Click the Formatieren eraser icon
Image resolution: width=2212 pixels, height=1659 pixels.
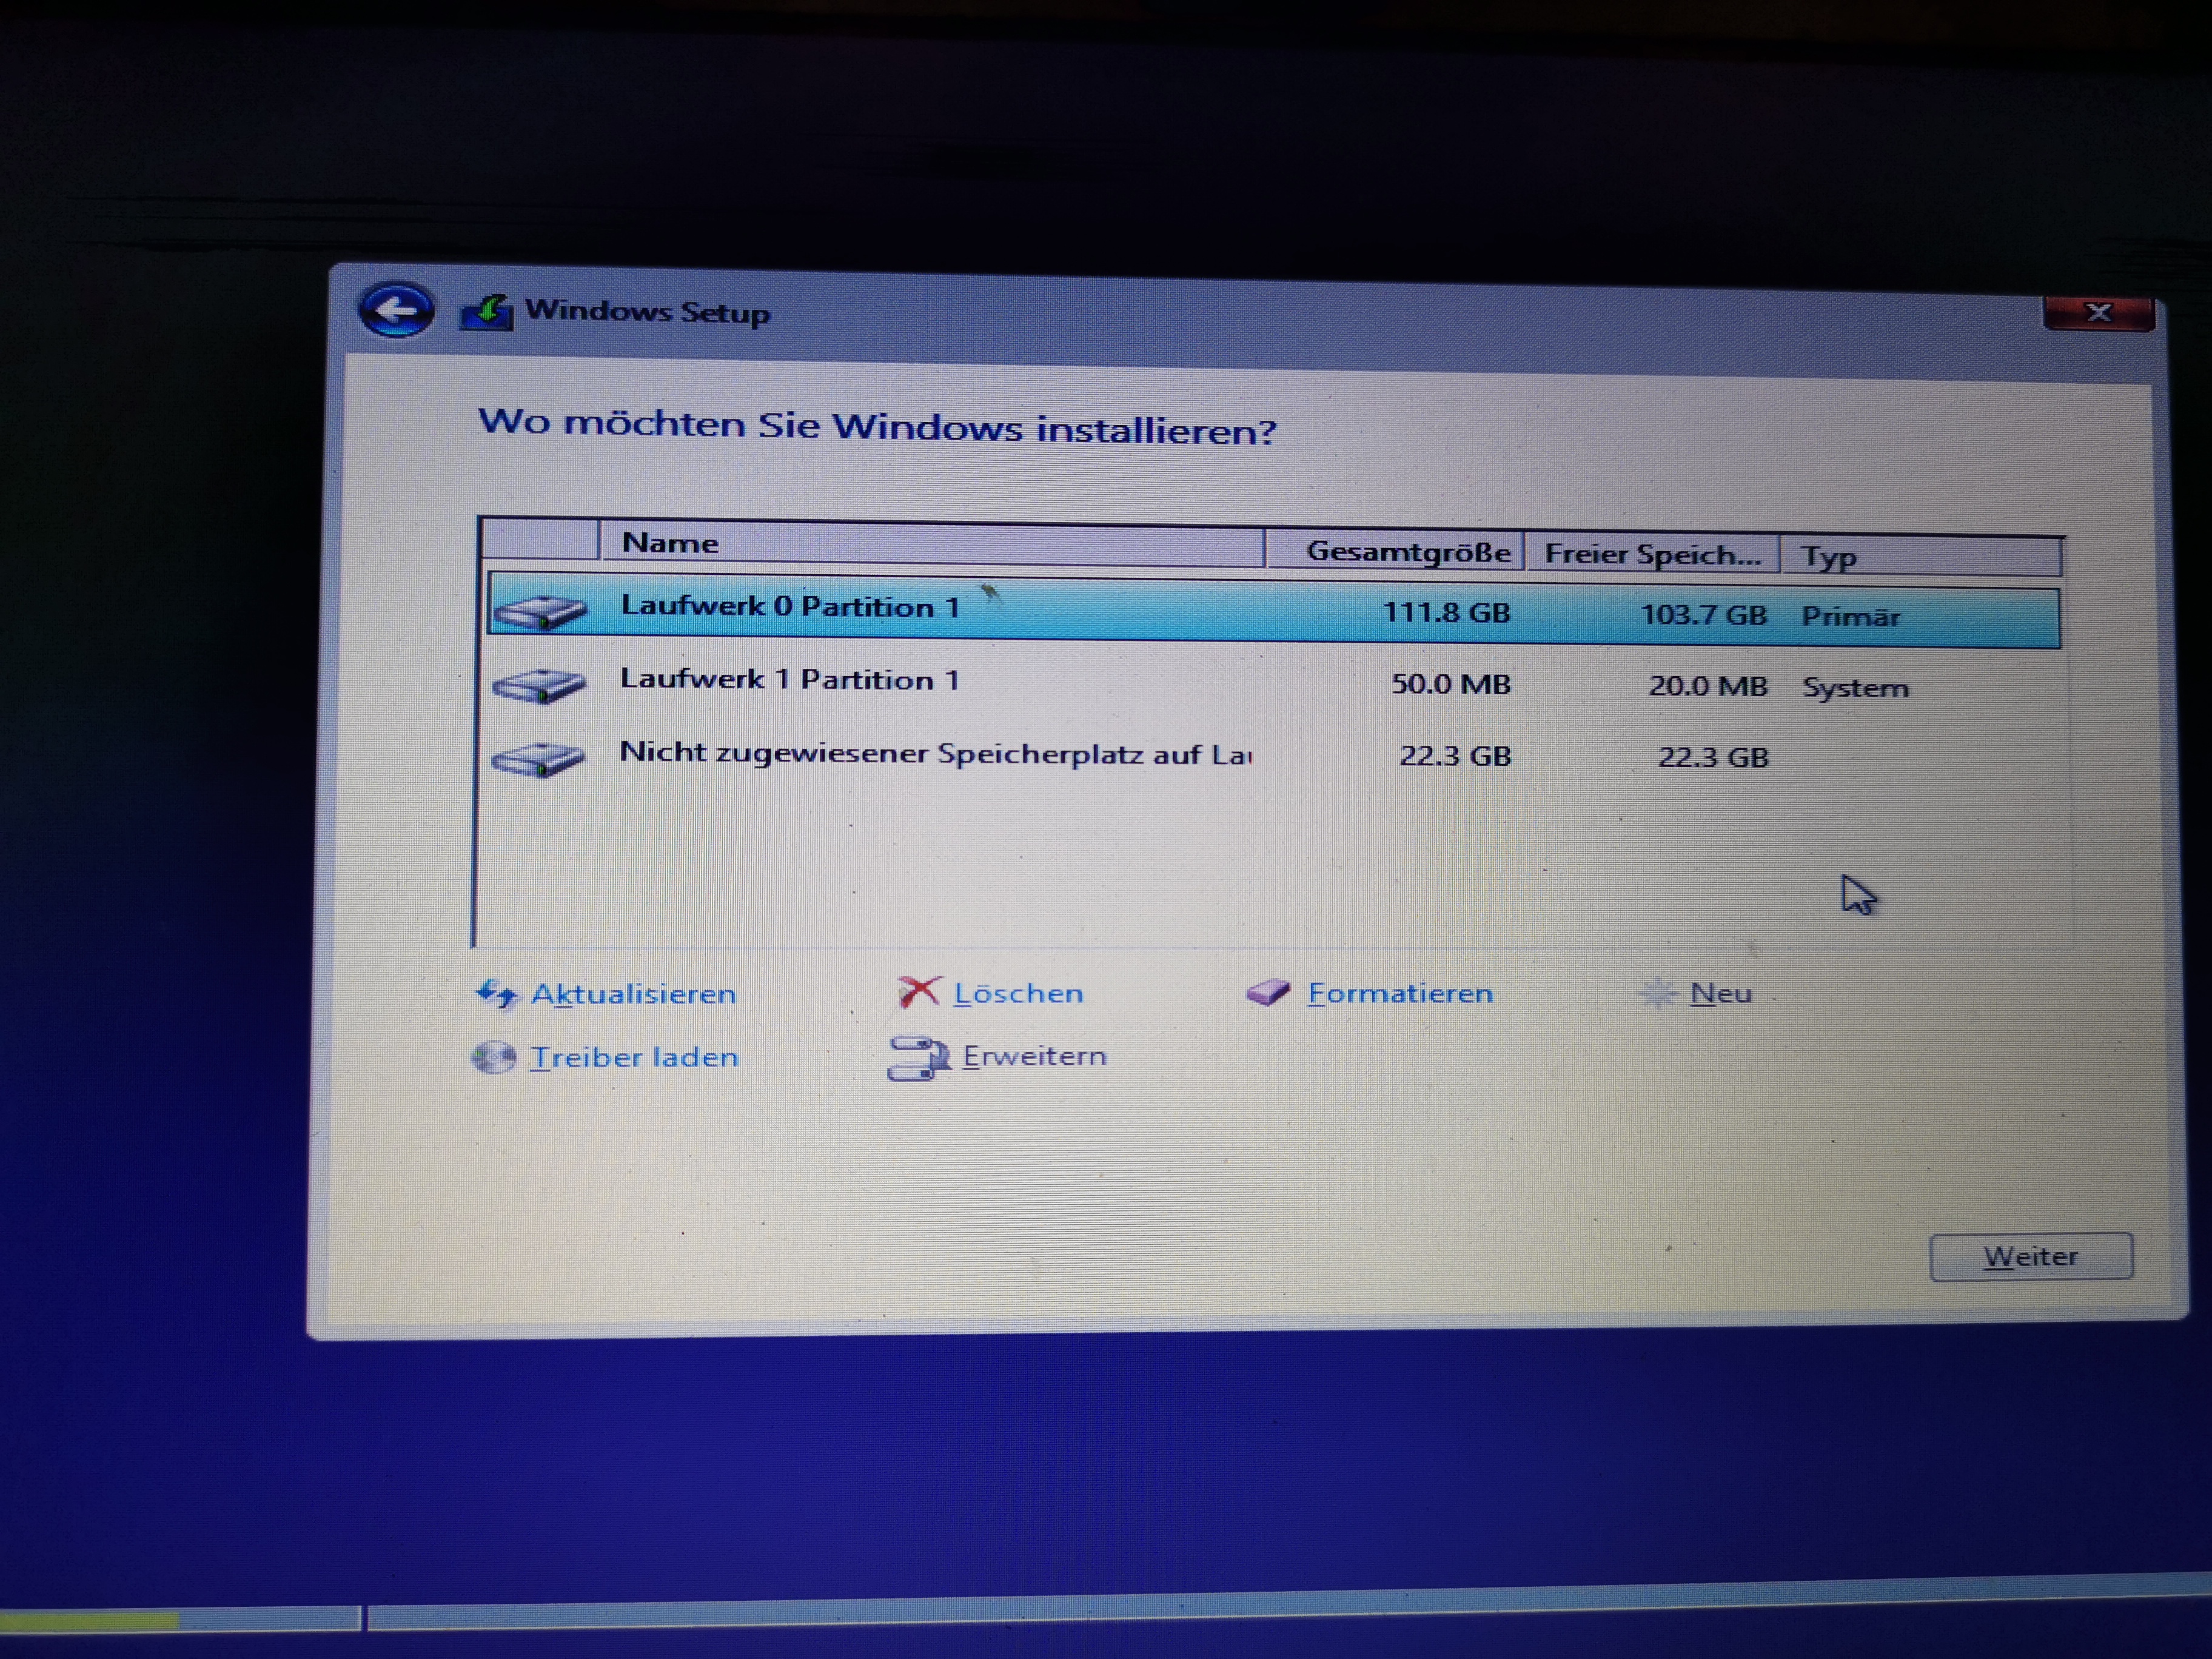pos(1268,993)
